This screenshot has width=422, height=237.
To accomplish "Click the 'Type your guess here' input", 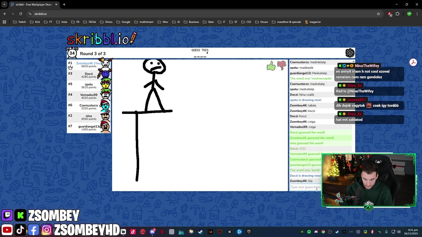I will point(305,187).
